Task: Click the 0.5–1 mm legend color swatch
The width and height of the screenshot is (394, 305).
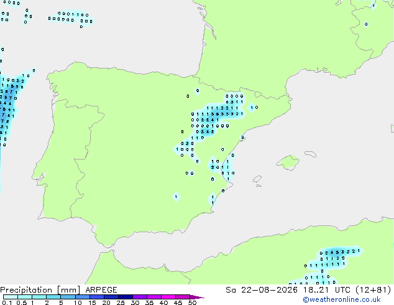Action: click(x=25, y=297)
